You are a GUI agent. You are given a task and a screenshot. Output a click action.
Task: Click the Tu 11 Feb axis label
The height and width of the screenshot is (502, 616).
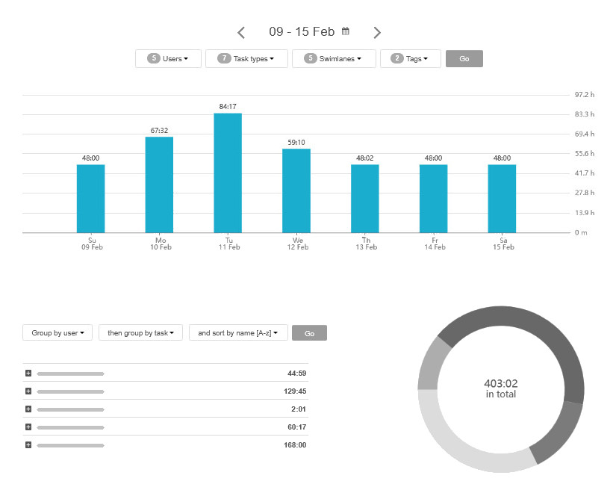click(x=229, y=244)
